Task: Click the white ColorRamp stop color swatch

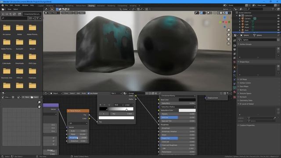Action: (x=116, y=118)
